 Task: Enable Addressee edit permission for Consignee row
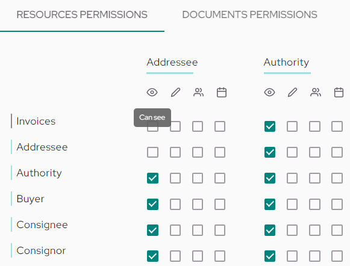pos(175,230)
